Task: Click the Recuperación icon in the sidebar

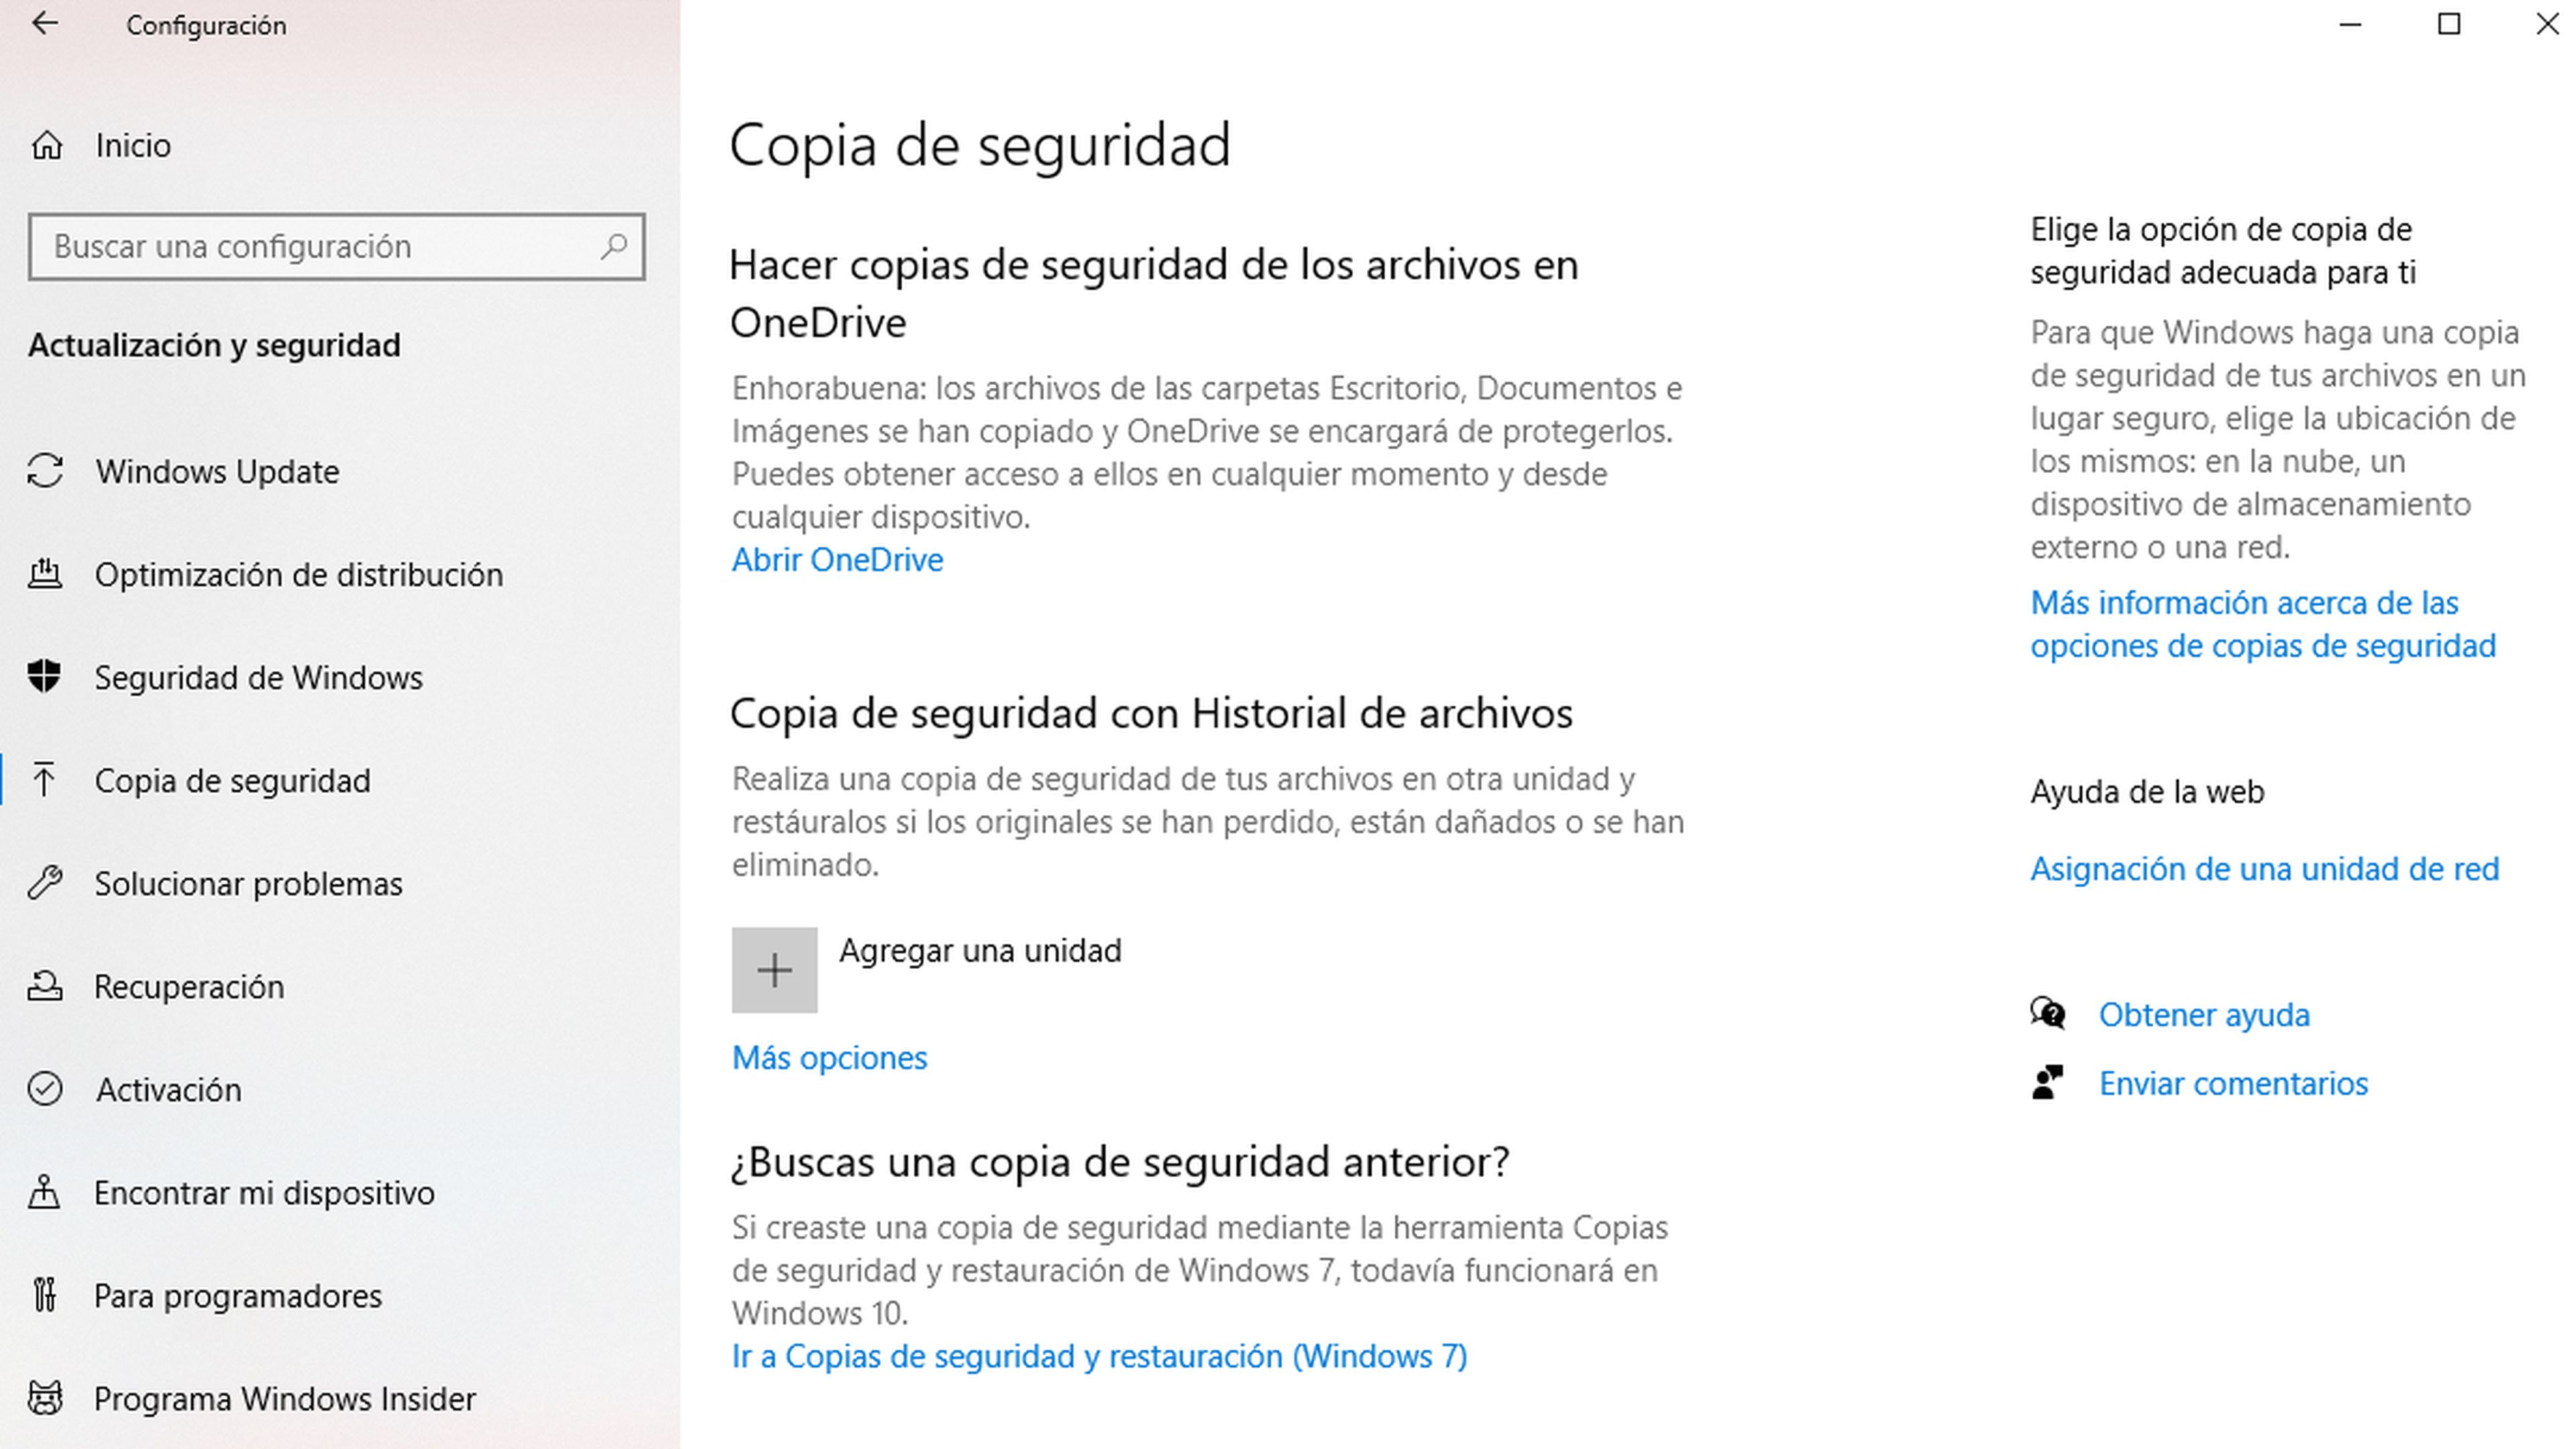Action: [x=45, y=986]
